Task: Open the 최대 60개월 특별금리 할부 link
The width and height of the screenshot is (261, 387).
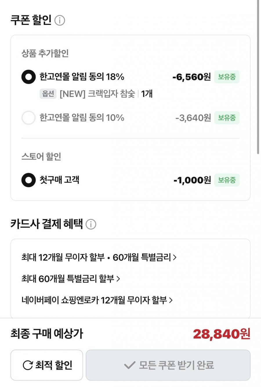Action: click(x=68, y=279)
